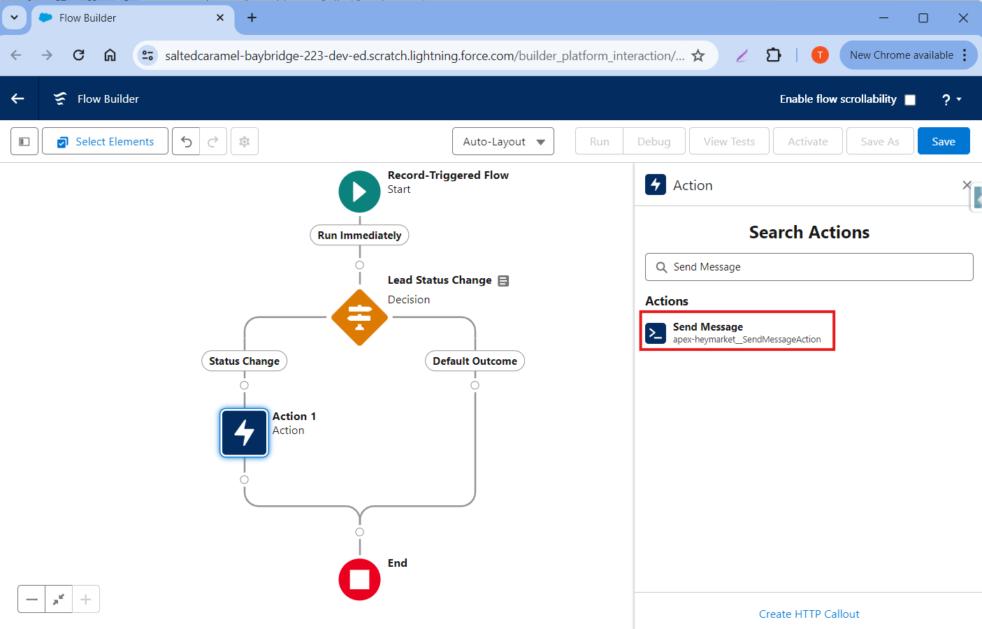Click the Save As button

click(x=880, y=141)
